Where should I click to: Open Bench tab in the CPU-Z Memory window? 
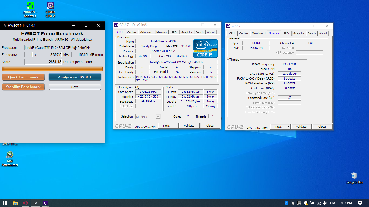(x=312, y=33)
